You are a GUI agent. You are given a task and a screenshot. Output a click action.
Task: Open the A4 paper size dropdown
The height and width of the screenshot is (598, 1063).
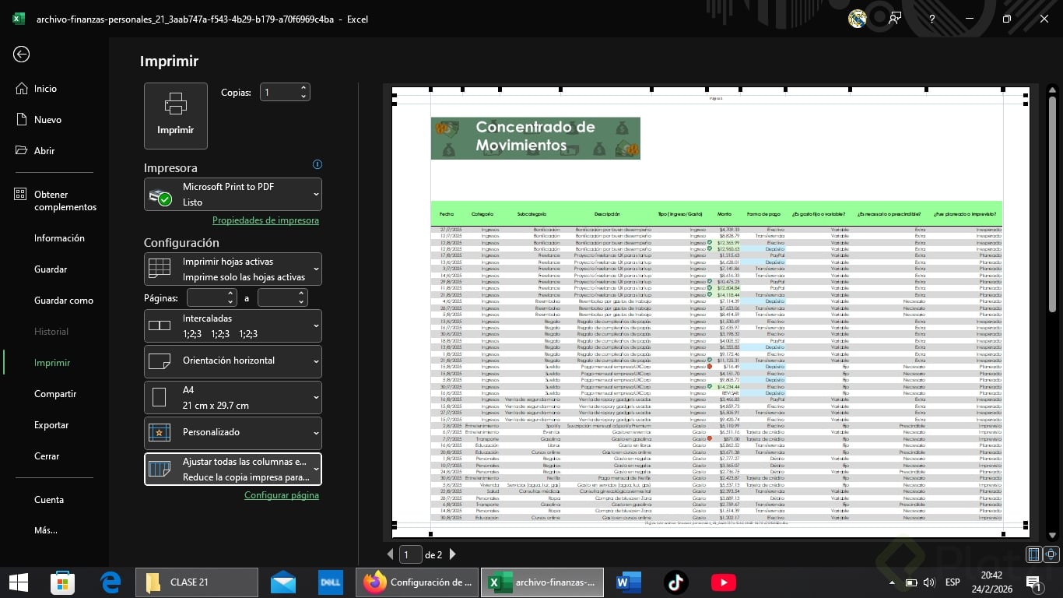click(x=233, y=398)
